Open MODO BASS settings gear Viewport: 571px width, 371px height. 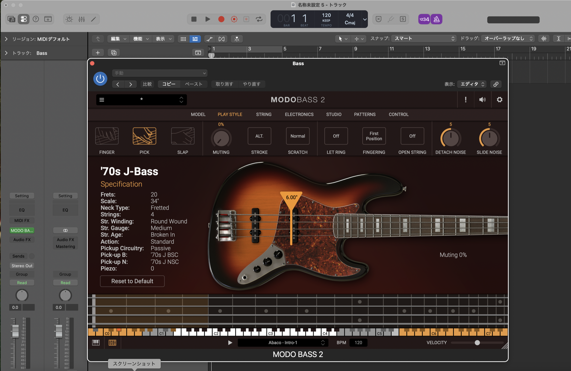[499, 100]
